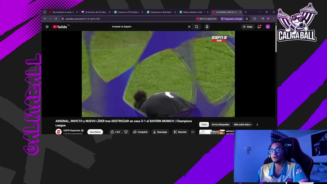This screenshot has width=327, height=184.
Task: Close the Olympiacos vs Real Madrid tab
Action: tap(175, 12)
